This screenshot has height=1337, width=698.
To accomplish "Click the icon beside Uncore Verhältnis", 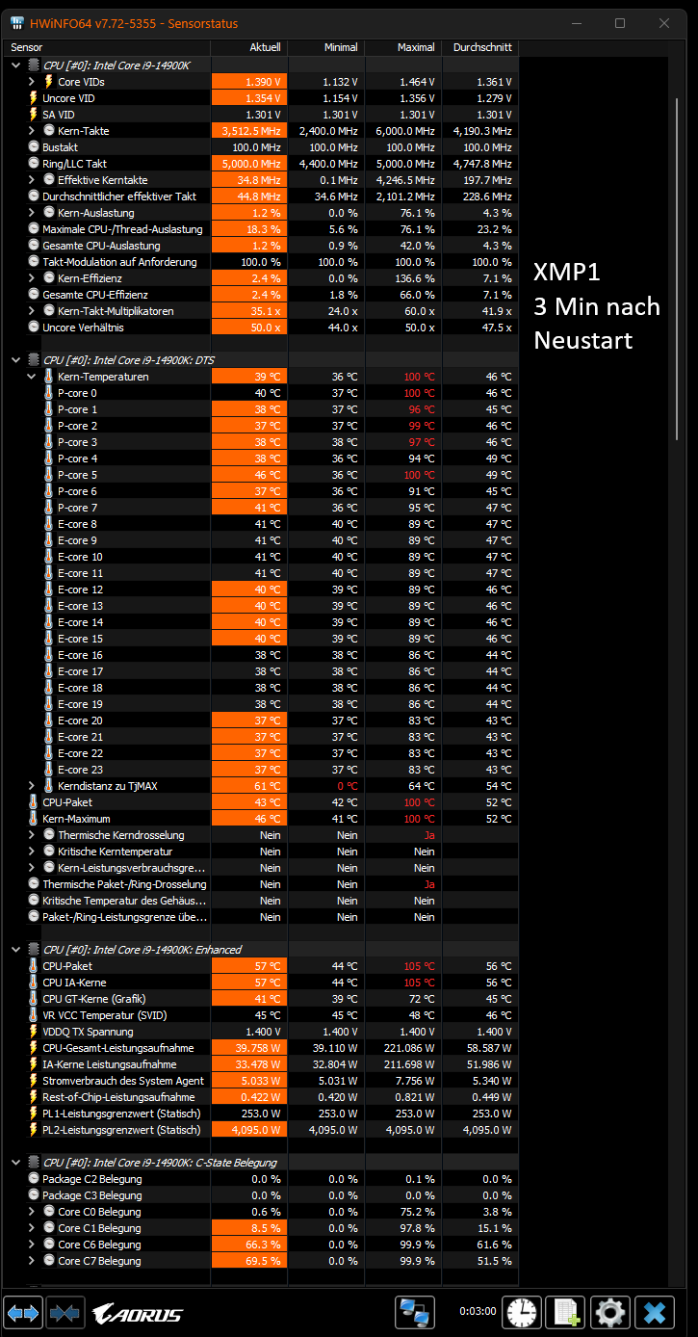I will click(34, 328).
